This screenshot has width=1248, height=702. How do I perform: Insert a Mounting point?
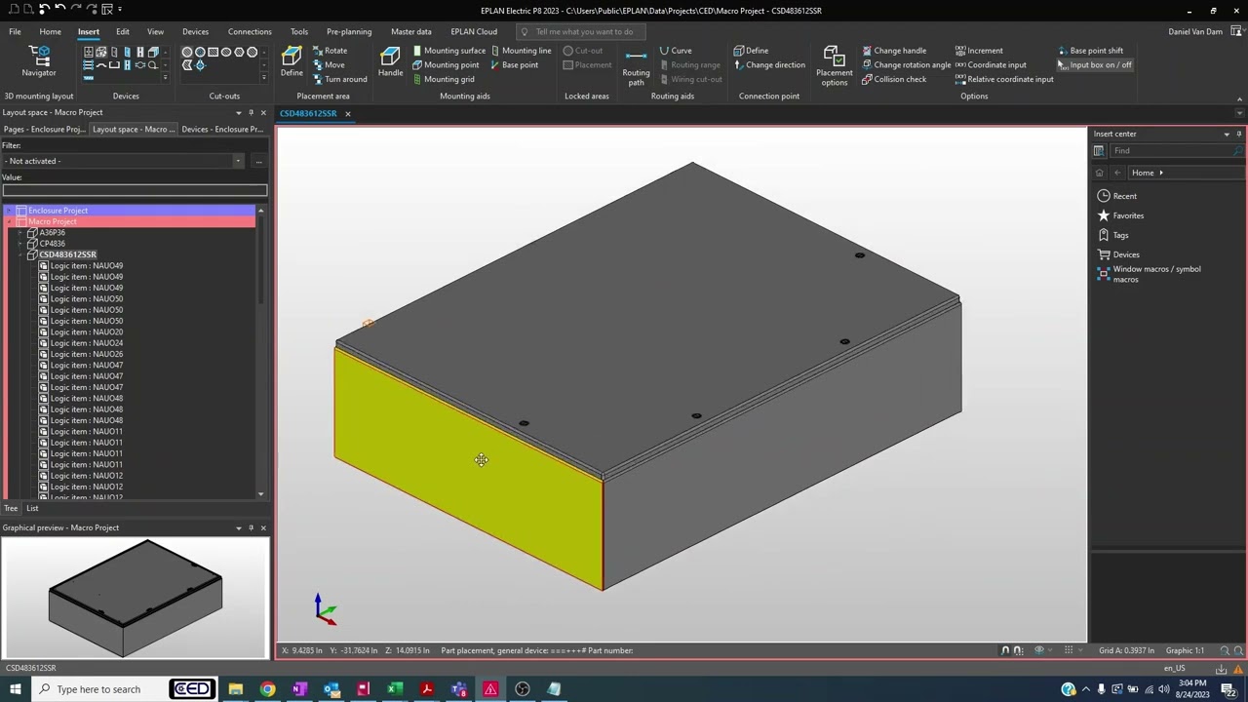pyautogui.click(x=446, y=65)
